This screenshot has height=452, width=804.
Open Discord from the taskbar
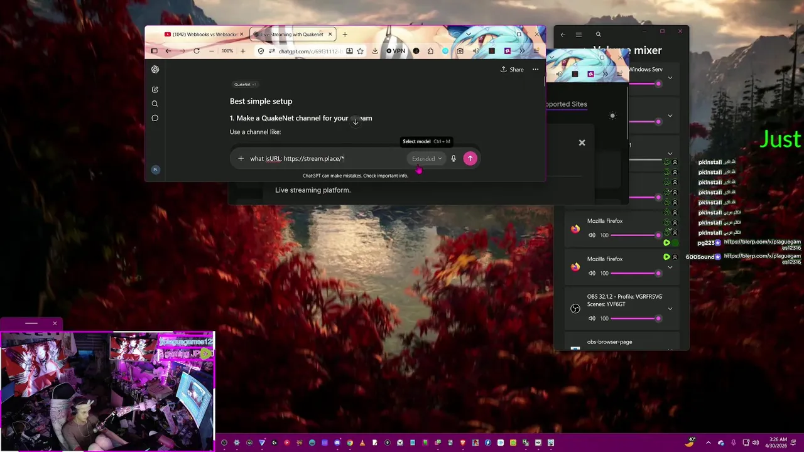[x=337, y=443]
